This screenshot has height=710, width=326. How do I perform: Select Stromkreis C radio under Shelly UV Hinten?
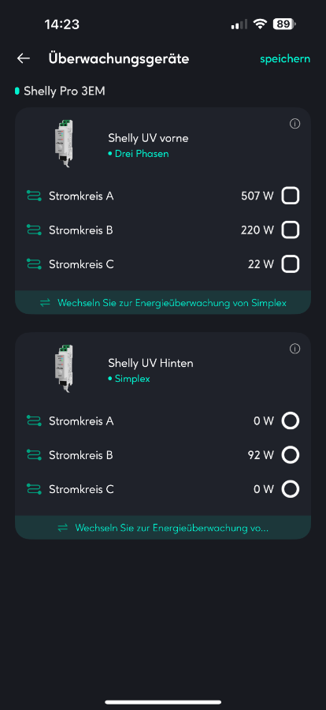pyautogui.click(x=291, y=489)
